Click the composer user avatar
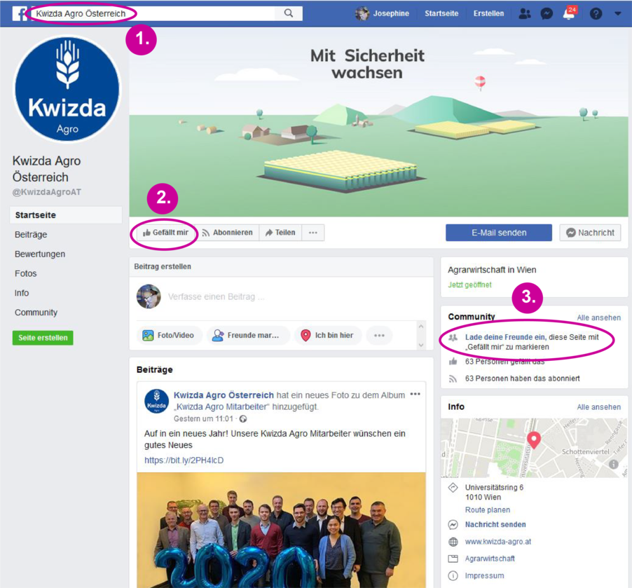This screenshot has width=632, height=588. coord(149,296)
